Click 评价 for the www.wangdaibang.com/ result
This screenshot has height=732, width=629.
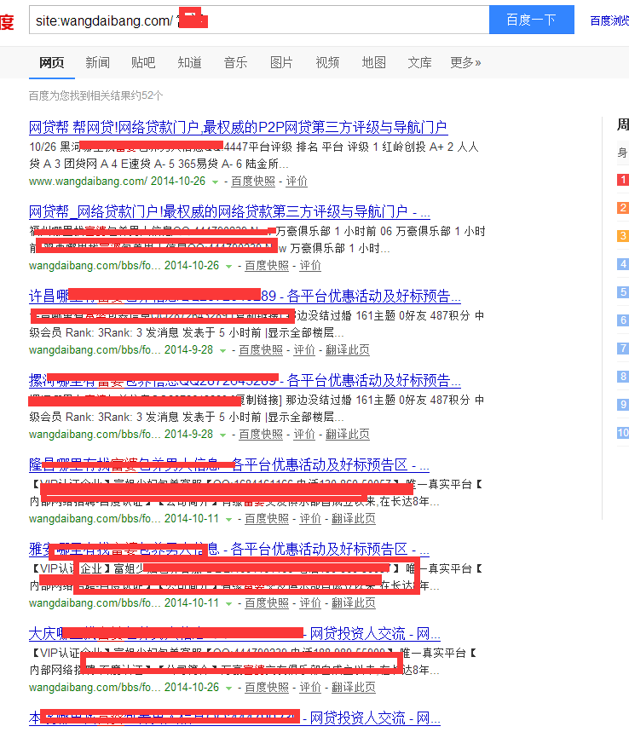coord(297,182)
